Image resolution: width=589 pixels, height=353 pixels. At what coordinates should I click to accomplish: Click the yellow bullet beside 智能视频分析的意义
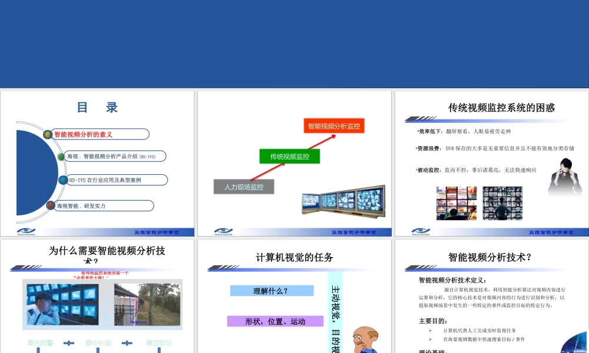(x=48, y=134)
